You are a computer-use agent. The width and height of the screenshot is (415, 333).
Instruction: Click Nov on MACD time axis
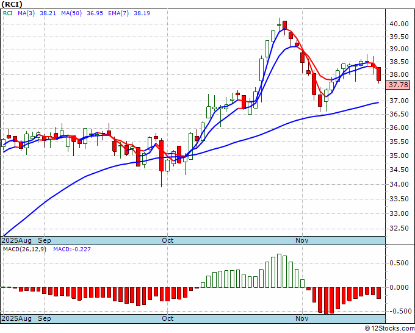[x=302, y=318]
